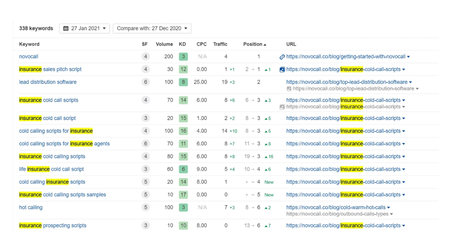
Task: Click KD badge 3 in novocall row
Action: pos(183,57)
